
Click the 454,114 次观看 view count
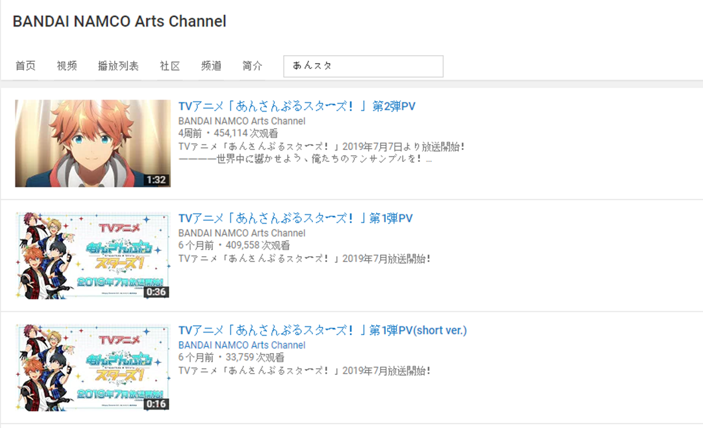point(245,133)
